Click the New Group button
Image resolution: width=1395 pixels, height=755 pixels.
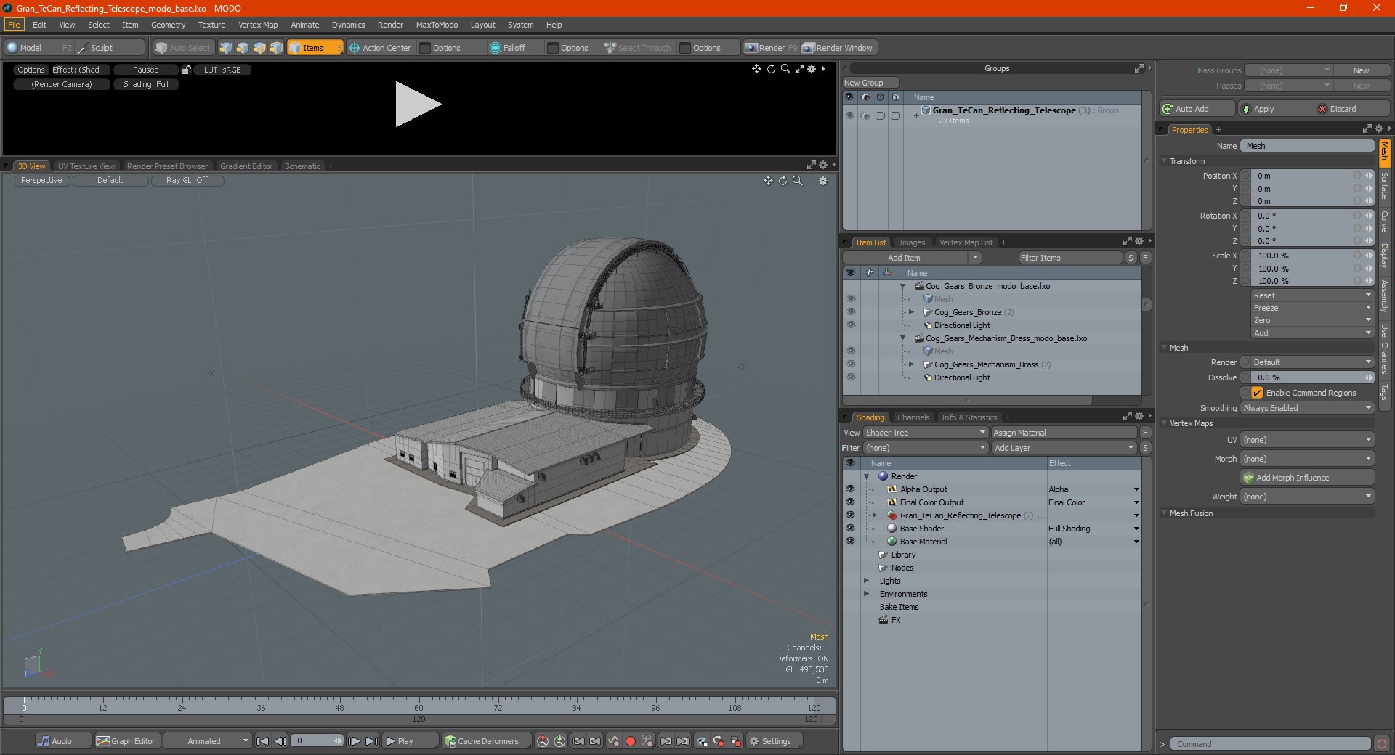pos(870,83)
